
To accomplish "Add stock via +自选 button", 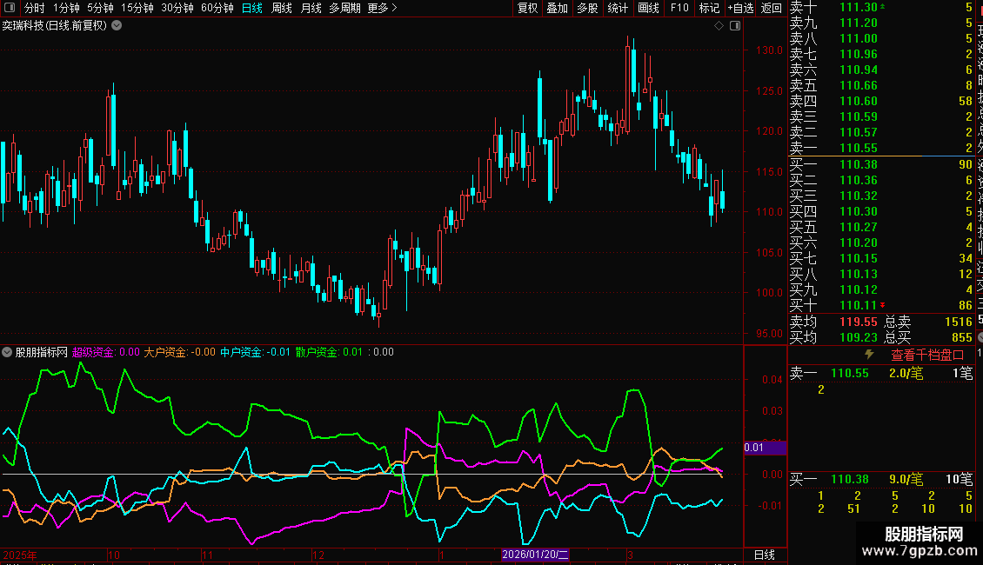I will [x=740, y=8].
